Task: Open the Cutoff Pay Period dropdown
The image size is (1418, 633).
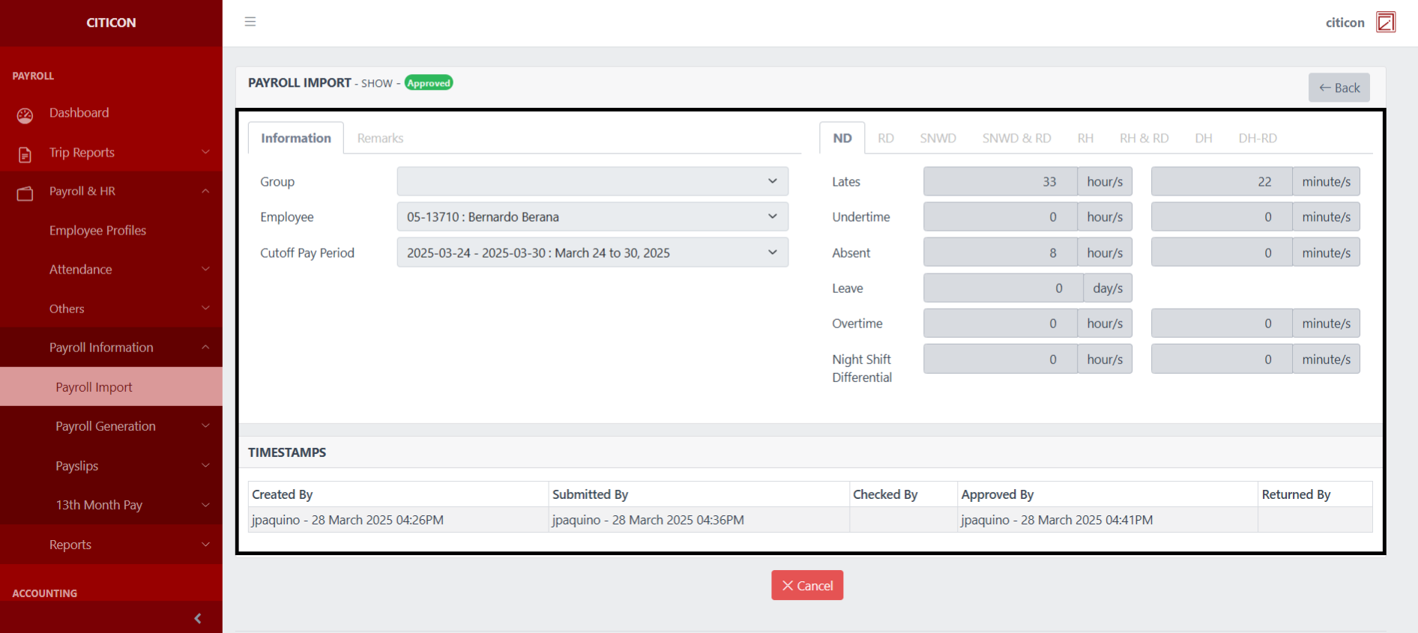Action: click(x=592, y=252)
